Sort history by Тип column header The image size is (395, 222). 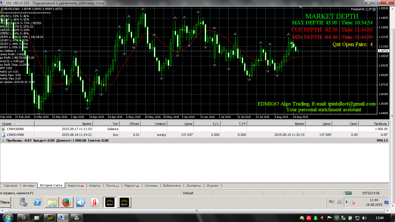click(x=106, y=123)
